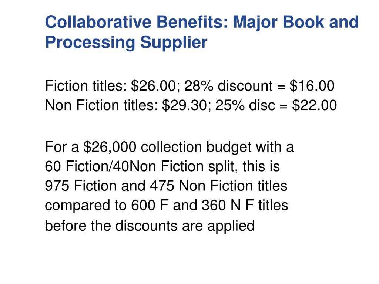
Task: Click the word 'Major Book' in title
Action: pos(279,22)
